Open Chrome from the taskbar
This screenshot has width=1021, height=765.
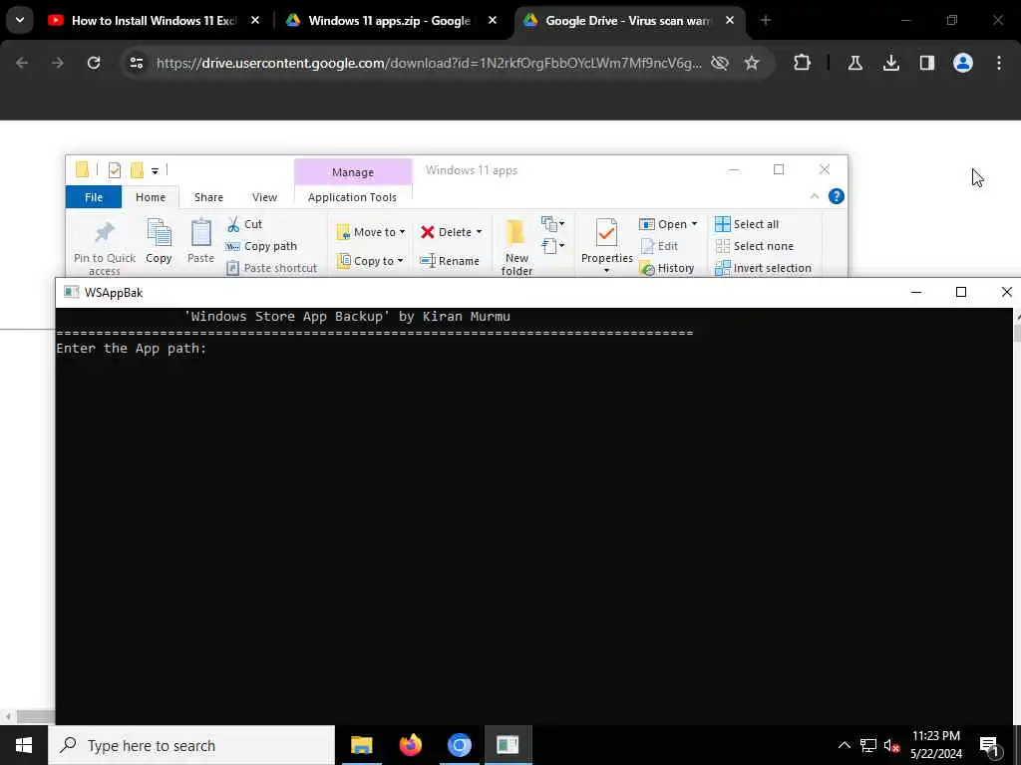459,745
